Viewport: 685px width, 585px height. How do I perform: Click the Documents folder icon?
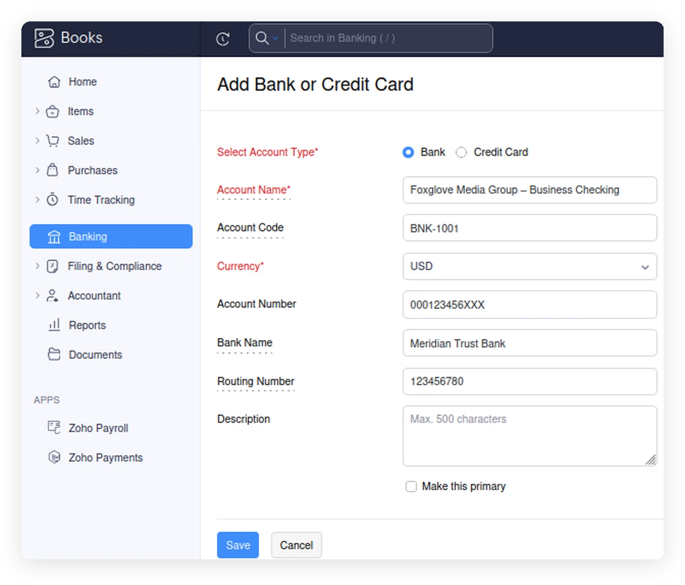click(54, 354)
